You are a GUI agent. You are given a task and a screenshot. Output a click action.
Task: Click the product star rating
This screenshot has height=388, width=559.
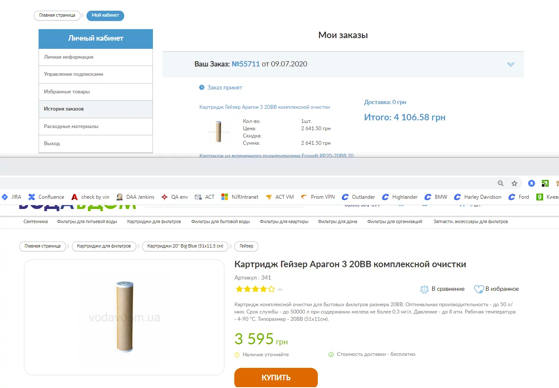click(255, 289)
